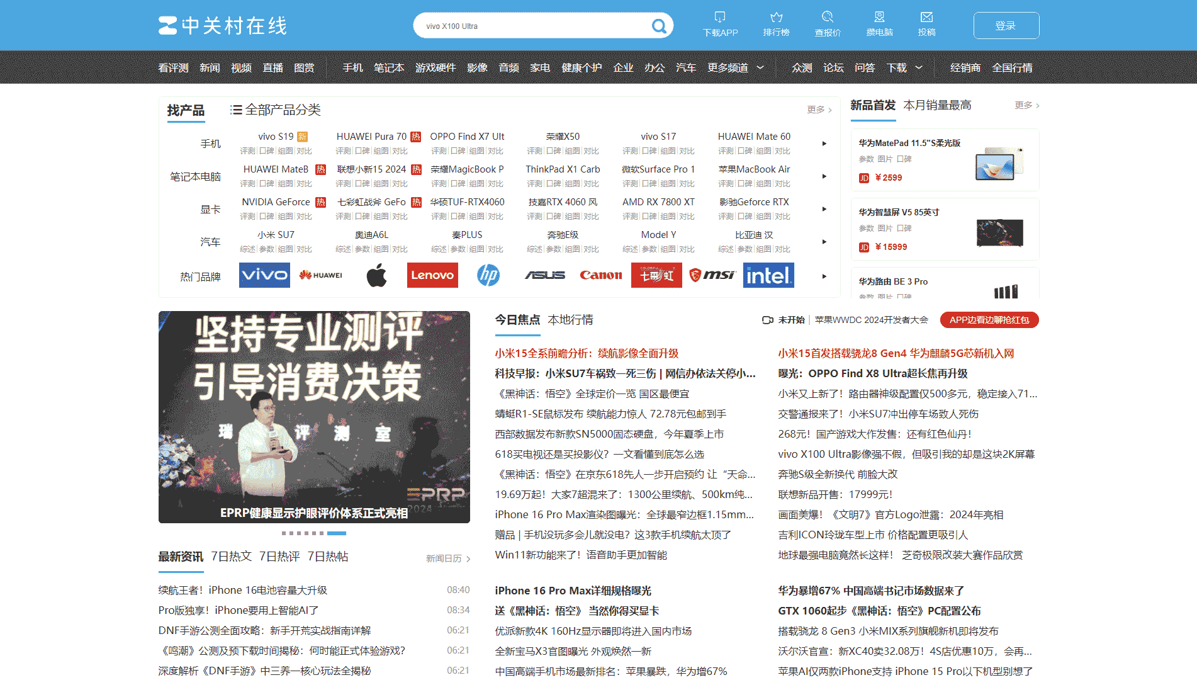Click the JD icon beside ¥2599

(x=864, y=178)
